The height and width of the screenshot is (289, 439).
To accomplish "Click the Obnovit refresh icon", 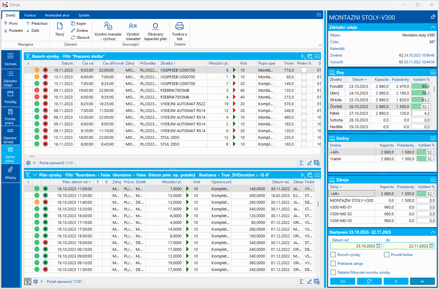I will click(x=73, y=38).
